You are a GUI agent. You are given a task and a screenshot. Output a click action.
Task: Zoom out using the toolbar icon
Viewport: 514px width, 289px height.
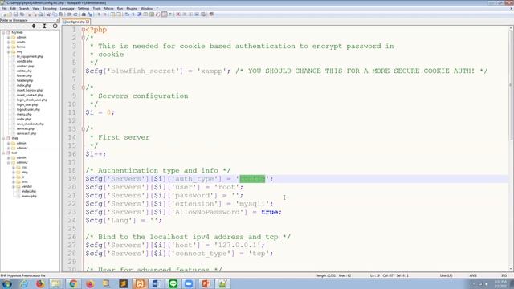(105, 14)
